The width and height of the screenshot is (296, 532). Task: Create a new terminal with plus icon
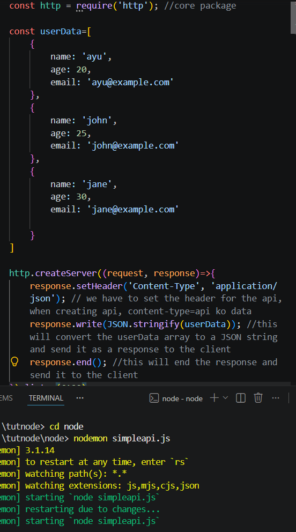[x=214, y=397]
